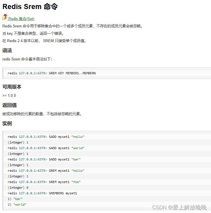Click the SREM myset1 "hello" code line

tap(46, 171)
